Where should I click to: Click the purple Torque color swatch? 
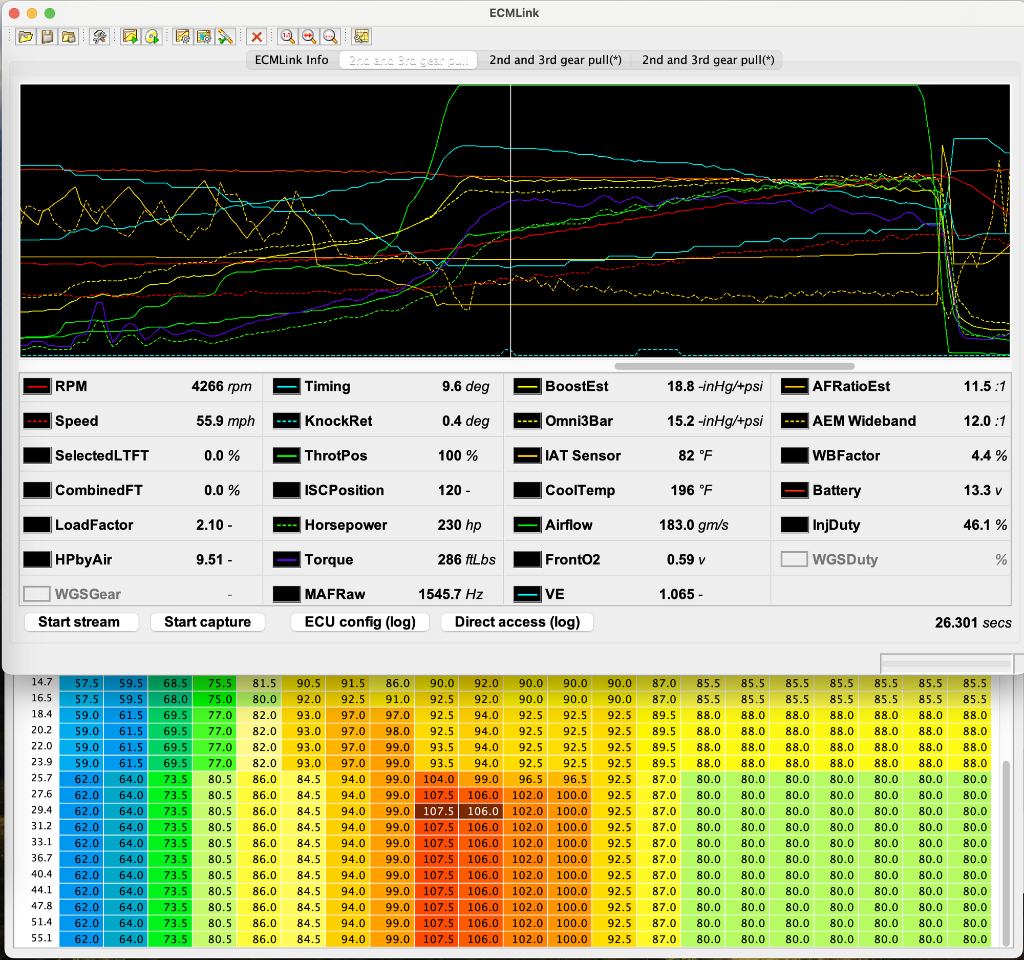[x=286, y=559]
